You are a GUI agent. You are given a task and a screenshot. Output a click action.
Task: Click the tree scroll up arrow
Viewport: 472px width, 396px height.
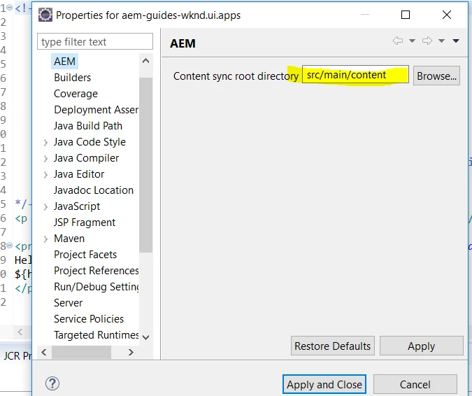[145, 61]
